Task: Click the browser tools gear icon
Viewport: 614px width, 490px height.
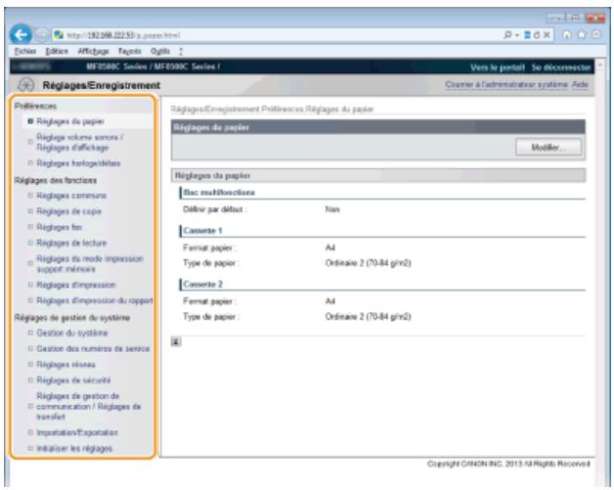Action: point(596,35)
